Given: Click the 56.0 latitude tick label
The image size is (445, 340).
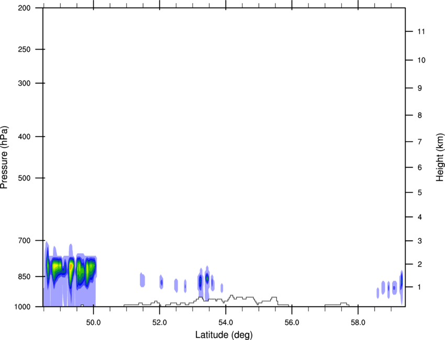Looking at the screenshot, I should pos(292,323).
